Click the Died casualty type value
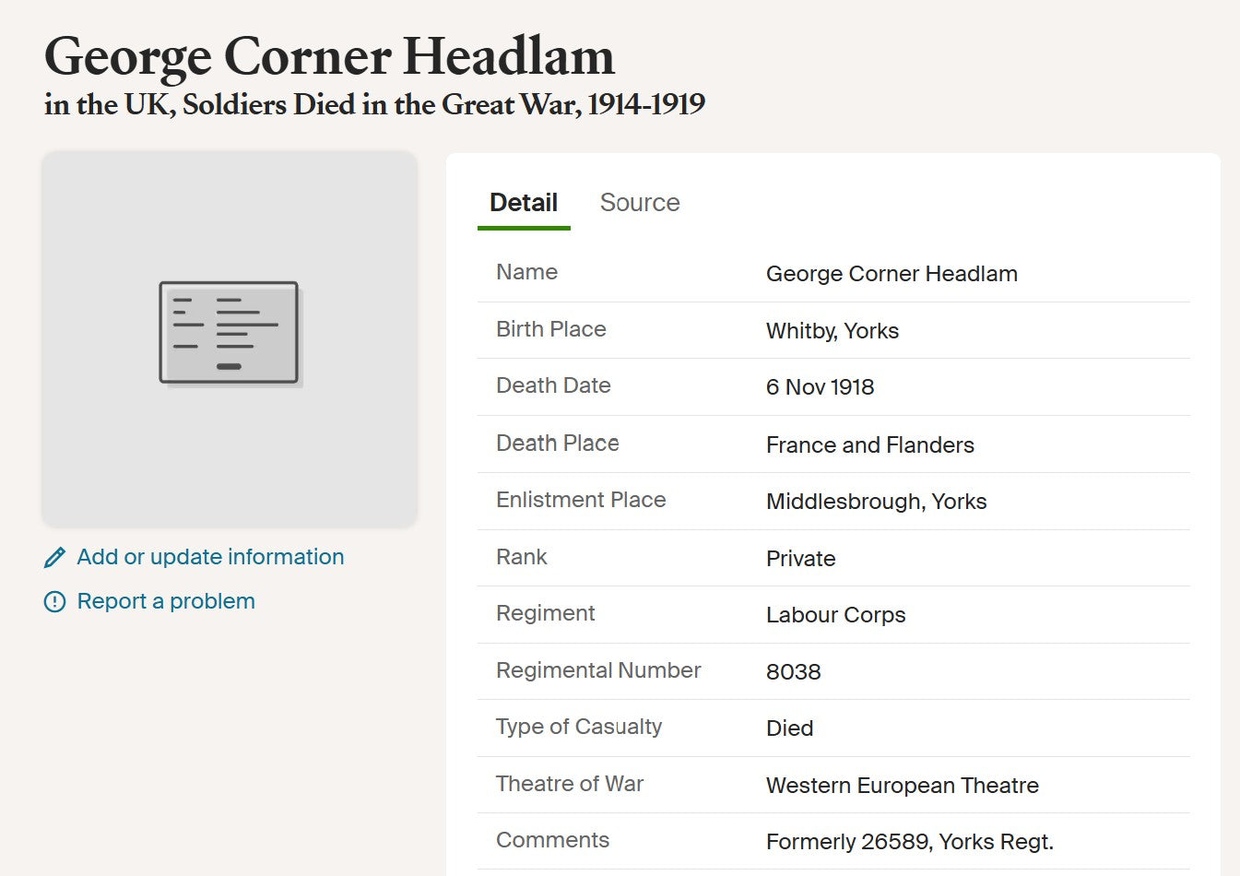Image resolution: width=1240 pixels, height=876 pixels. [x=789, y=728]
